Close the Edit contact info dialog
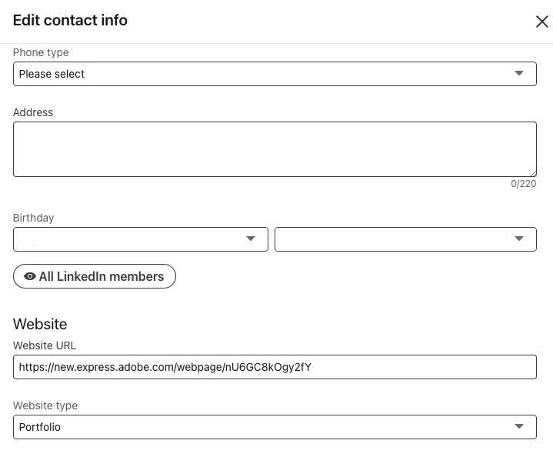This screenshot has height=457, width=553. pyautogui.click(x=541, y=22)
